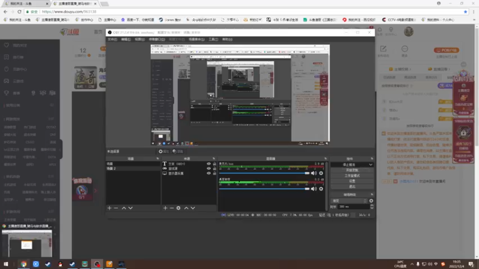Move source down in the Sources list
The width and height of the screenshot is (479, 269).
[193, 208]
